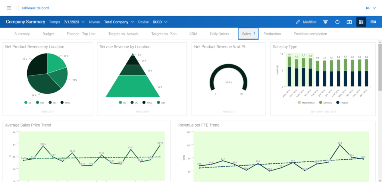Click the camera snapshot icon

coord(349,22)
